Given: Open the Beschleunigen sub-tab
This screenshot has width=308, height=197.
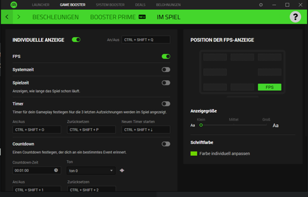Looking at the screenshot, I should pyautogui.click(x=55, y=17).
